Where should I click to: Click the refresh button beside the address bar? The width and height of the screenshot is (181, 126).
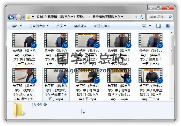(x=142, y=17)
